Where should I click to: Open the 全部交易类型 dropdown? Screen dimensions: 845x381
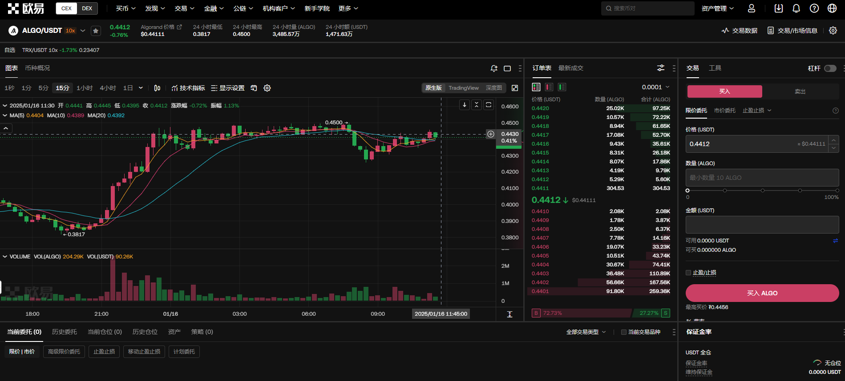pos(586,332)
